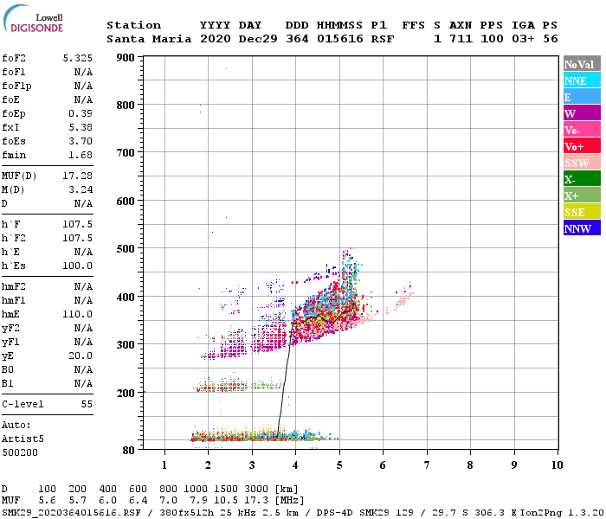
Task: Select the NoVal gray legend swatch
Action: click(582, 64)
